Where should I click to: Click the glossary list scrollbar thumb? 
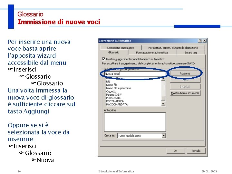163,98
